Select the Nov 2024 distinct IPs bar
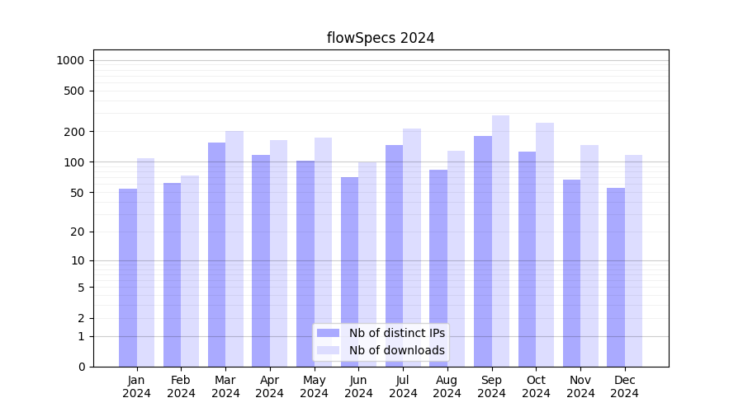This screenshot has width=743, height=412. [571, 273]
